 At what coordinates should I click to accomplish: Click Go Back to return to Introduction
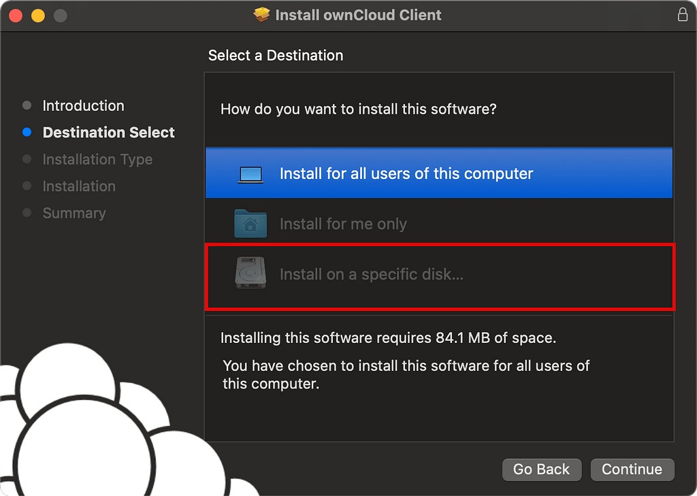542,469
